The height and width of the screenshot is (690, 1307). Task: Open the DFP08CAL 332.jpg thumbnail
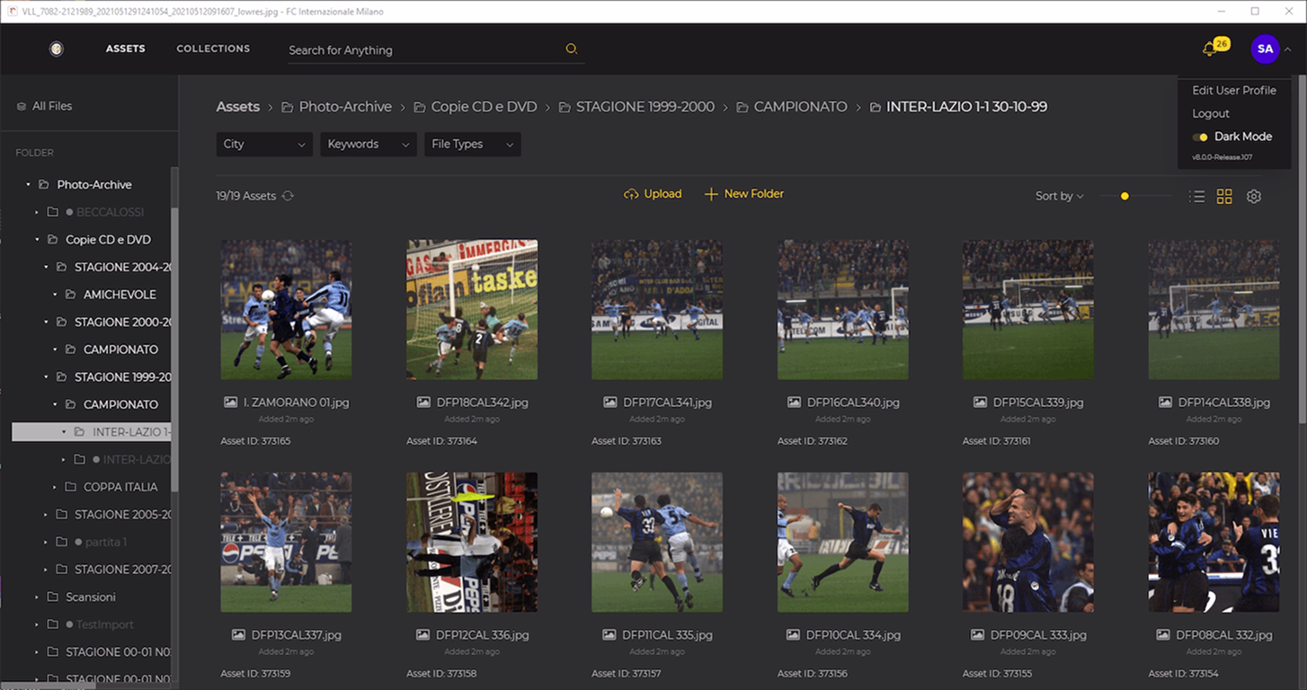[1214, 543]
